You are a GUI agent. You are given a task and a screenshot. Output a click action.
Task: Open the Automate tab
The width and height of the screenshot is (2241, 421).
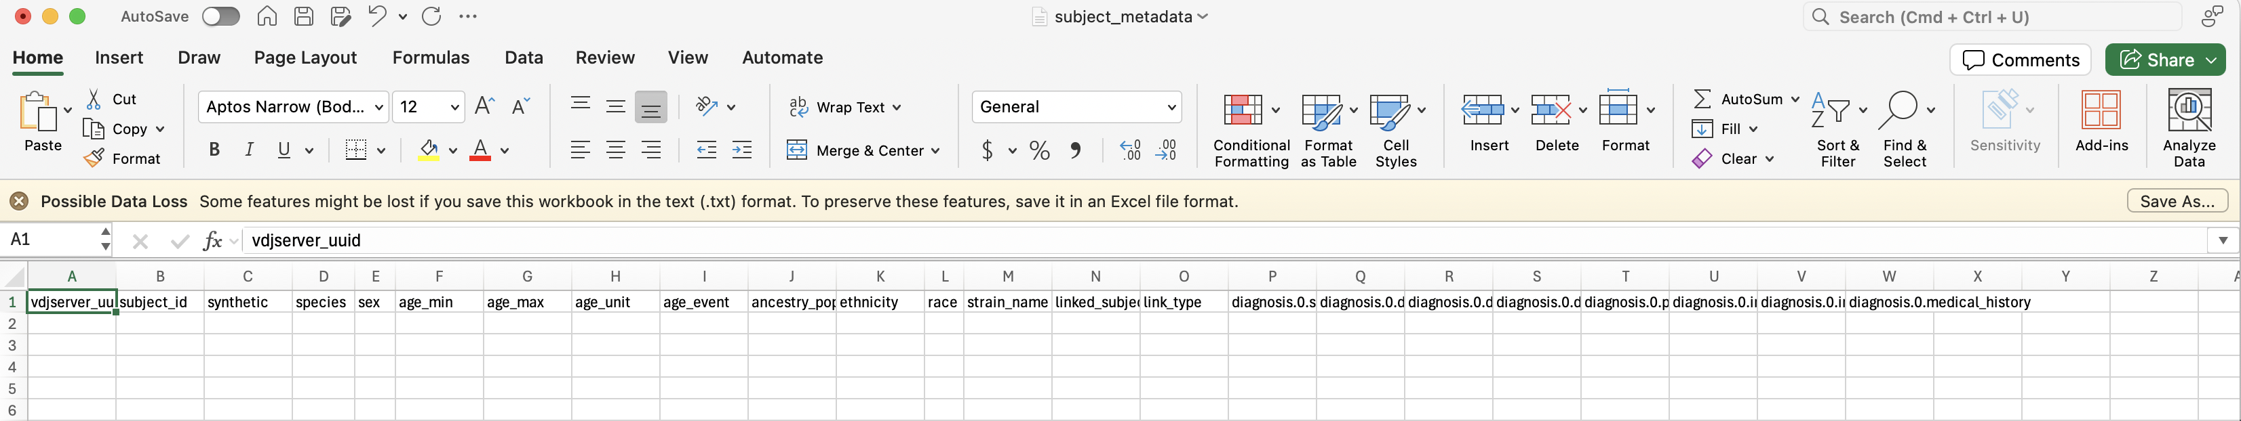782,58
